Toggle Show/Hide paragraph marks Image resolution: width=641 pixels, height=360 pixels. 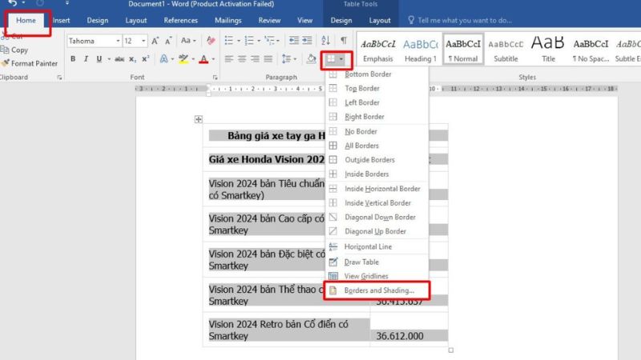click(x=344, y=40)
